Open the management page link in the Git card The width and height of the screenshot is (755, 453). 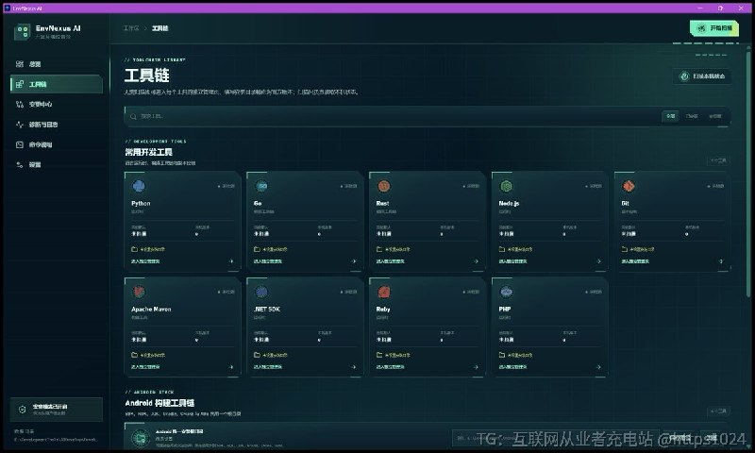coord(635,261)
